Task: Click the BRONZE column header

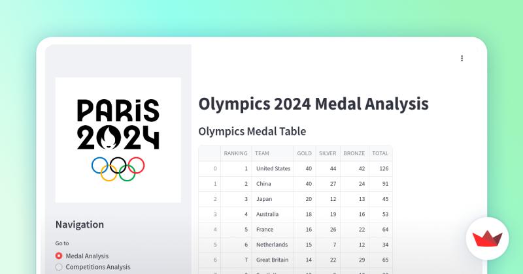Action: click(354, 153)
